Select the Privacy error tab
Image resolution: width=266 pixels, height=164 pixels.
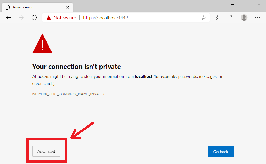[32, 7]
